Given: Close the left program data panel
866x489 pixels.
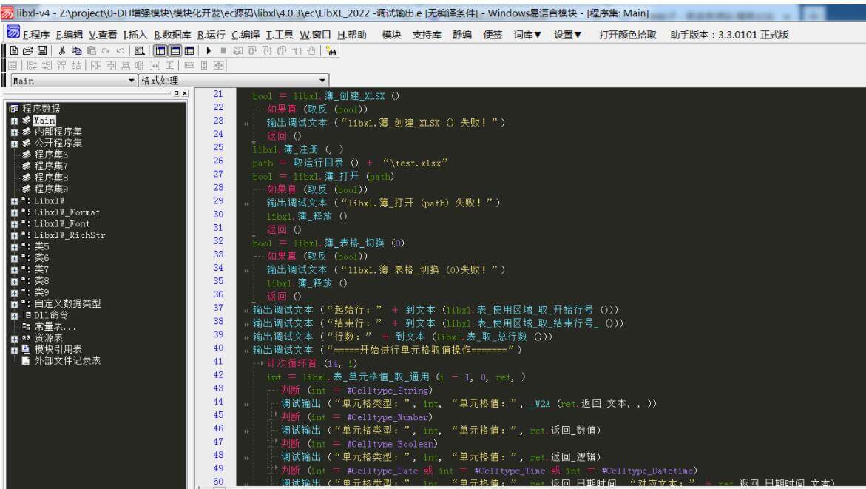Looking at the screenshot, I should [185, 93].
